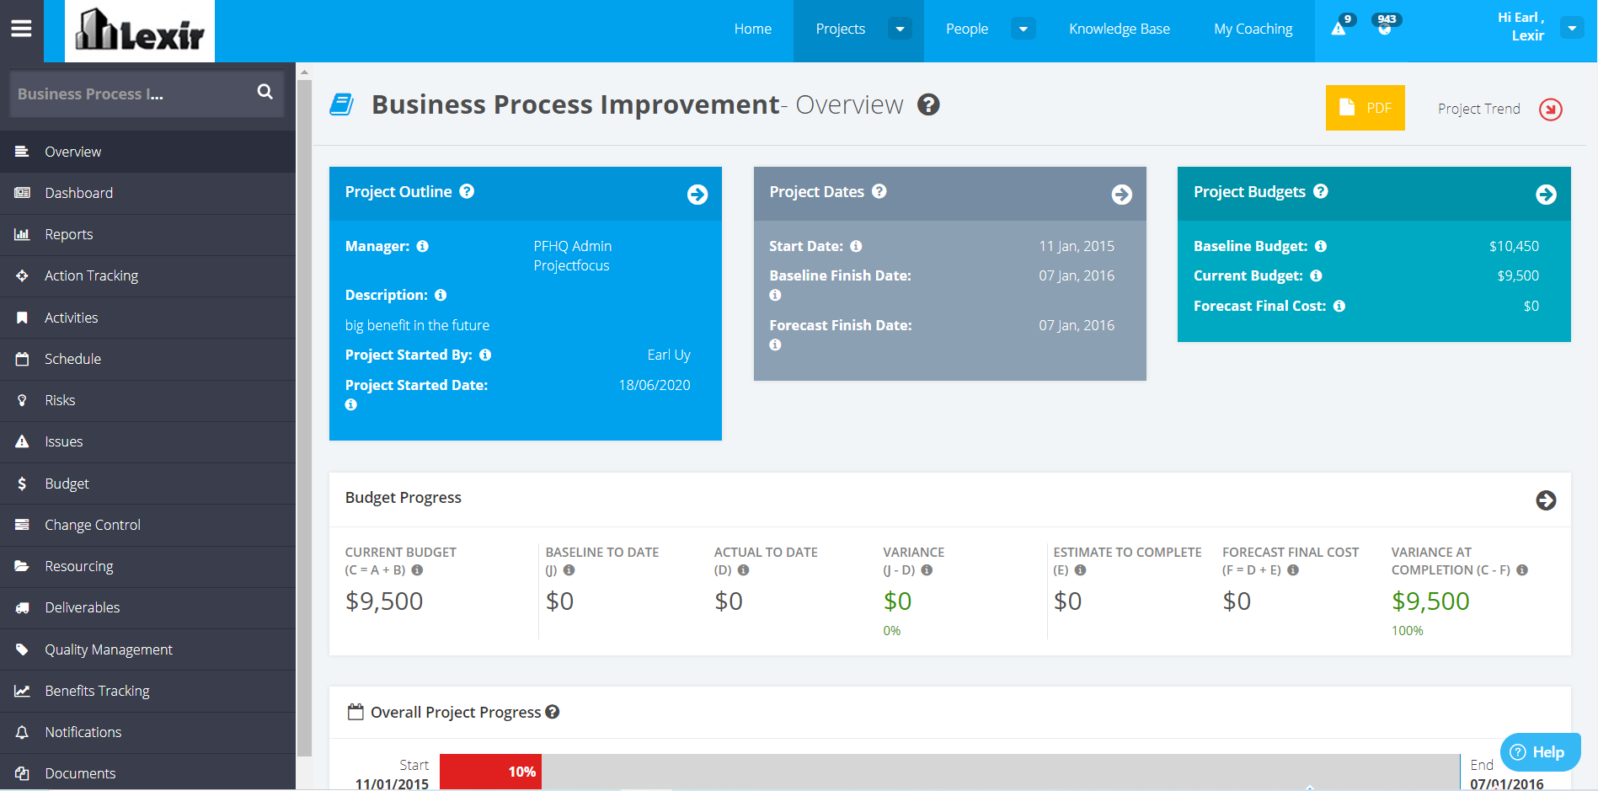Expand the People dropdown arrow

(x=1023, y=29)
